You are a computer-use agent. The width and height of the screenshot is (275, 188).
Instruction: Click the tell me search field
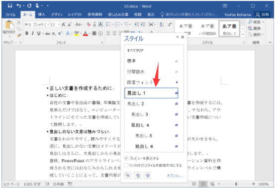click(x=189, y=14)
